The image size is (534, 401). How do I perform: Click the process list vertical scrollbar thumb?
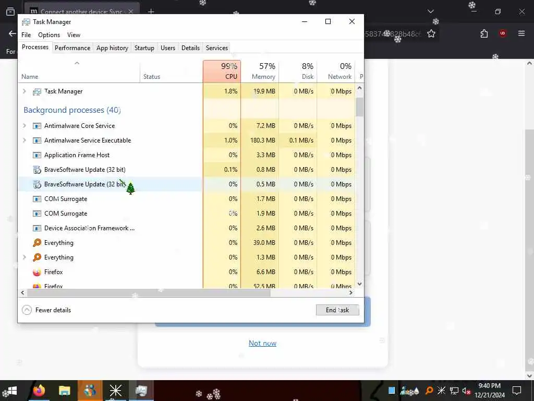click(359, 107)
